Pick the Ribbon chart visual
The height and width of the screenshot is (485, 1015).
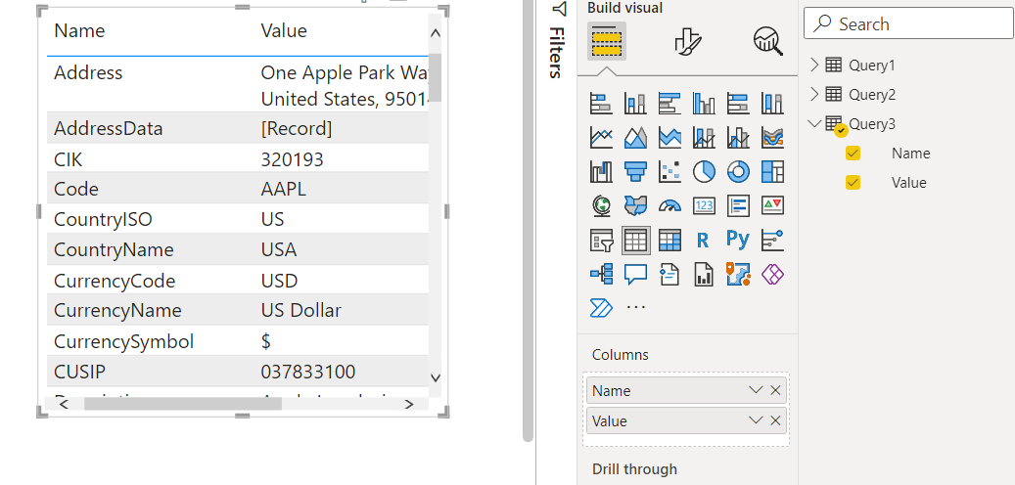tap(772, 137)
